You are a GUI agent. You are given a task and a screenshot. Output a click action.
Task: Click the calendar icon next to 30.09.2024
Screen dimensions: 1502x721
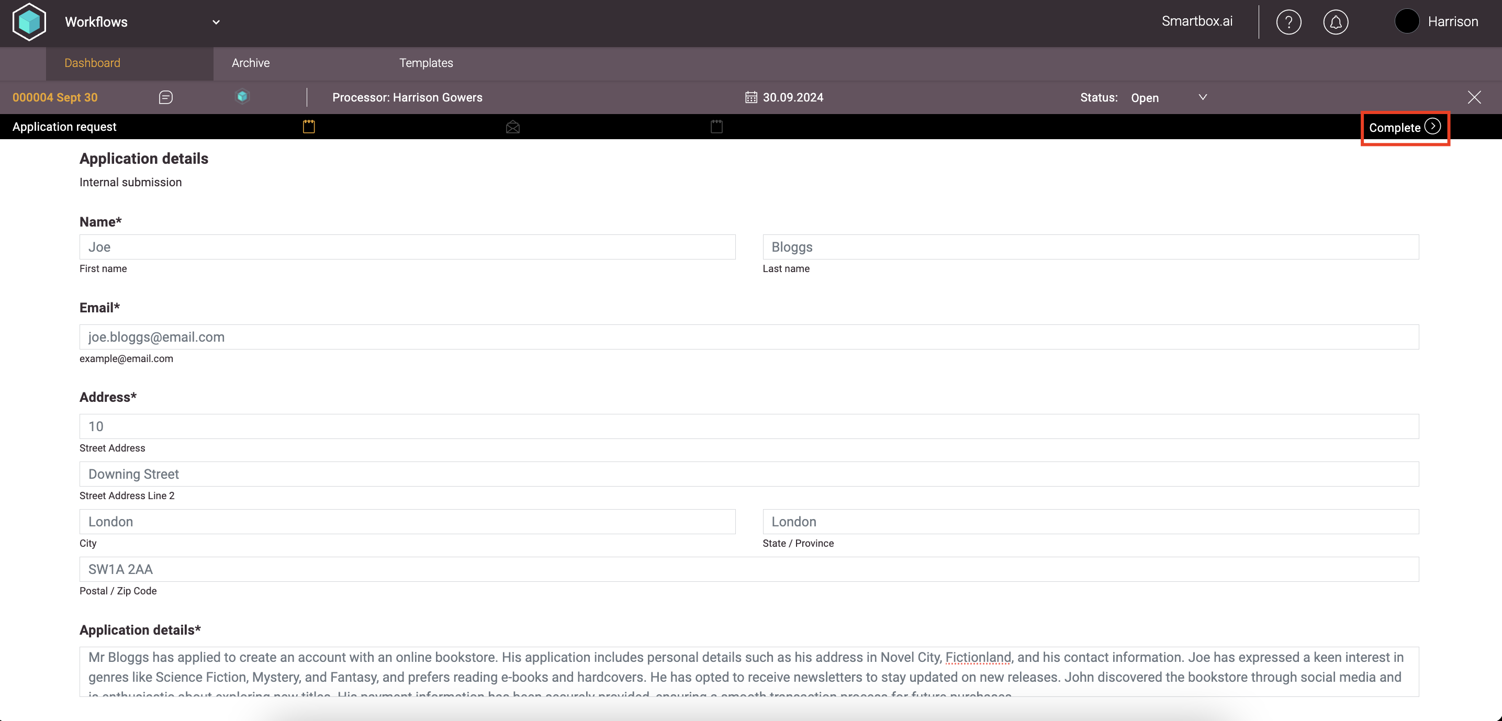click(751, 97)
